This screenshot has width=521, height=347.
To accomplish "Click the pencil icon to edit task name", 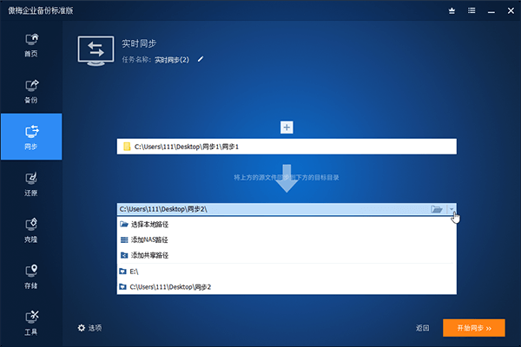I will [x=201, y=60].
